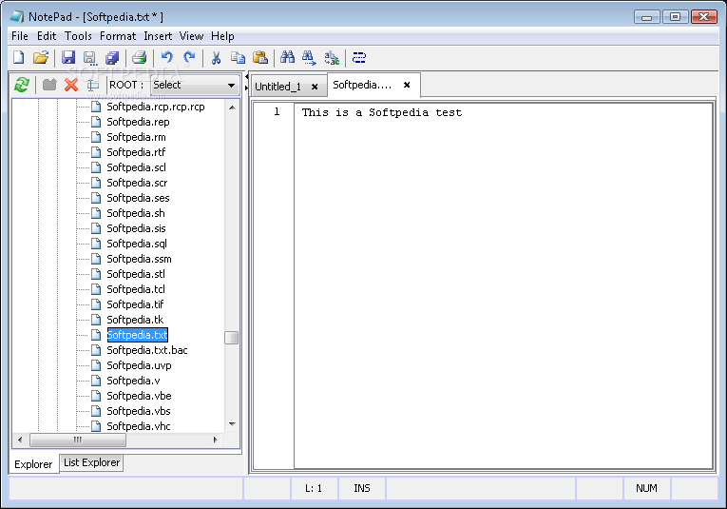Open the Edit menu
727x509 pixels.
point(47,36)
